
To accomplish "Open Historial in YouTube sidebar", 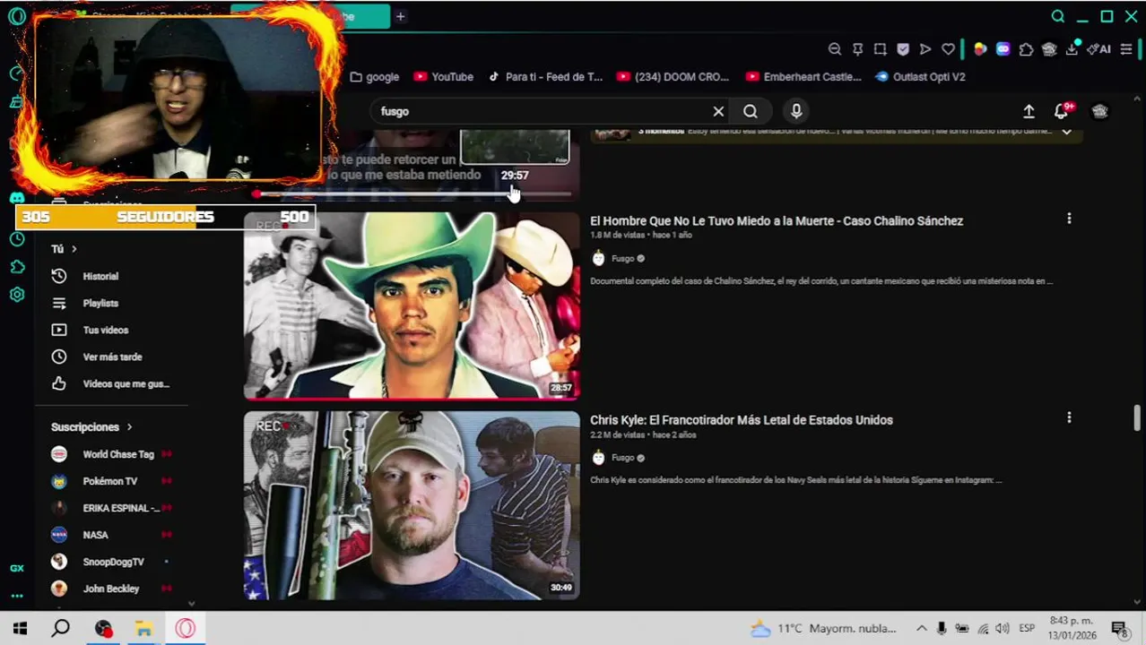I will [x=100, y=277].
